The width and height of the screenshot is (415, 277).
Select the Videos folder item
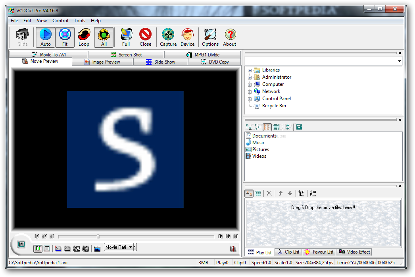tap(256, 156)
